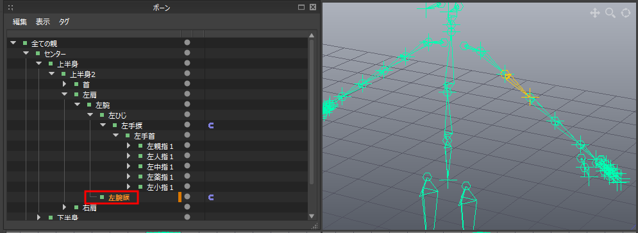The width and height of the screenshot is (638, 233).
Task: Click the viewport zoom magnifier icon
Action: click(x=610, y=13)
